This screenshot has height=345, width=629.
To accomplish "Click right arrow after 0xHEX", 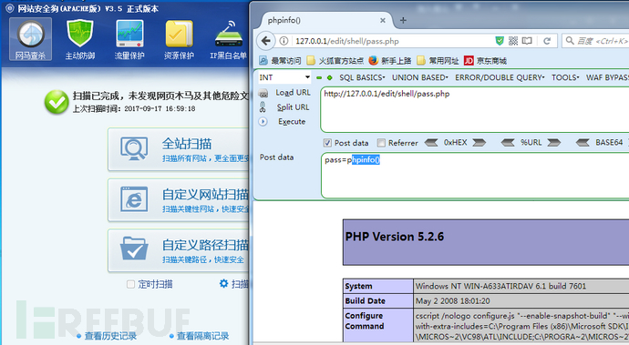I will 479,143.
